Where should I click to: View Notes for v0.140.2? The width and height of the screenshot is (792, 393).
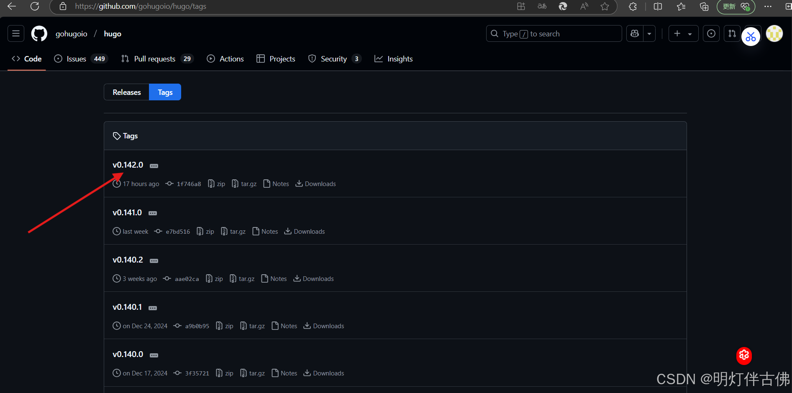pos(274,278)
